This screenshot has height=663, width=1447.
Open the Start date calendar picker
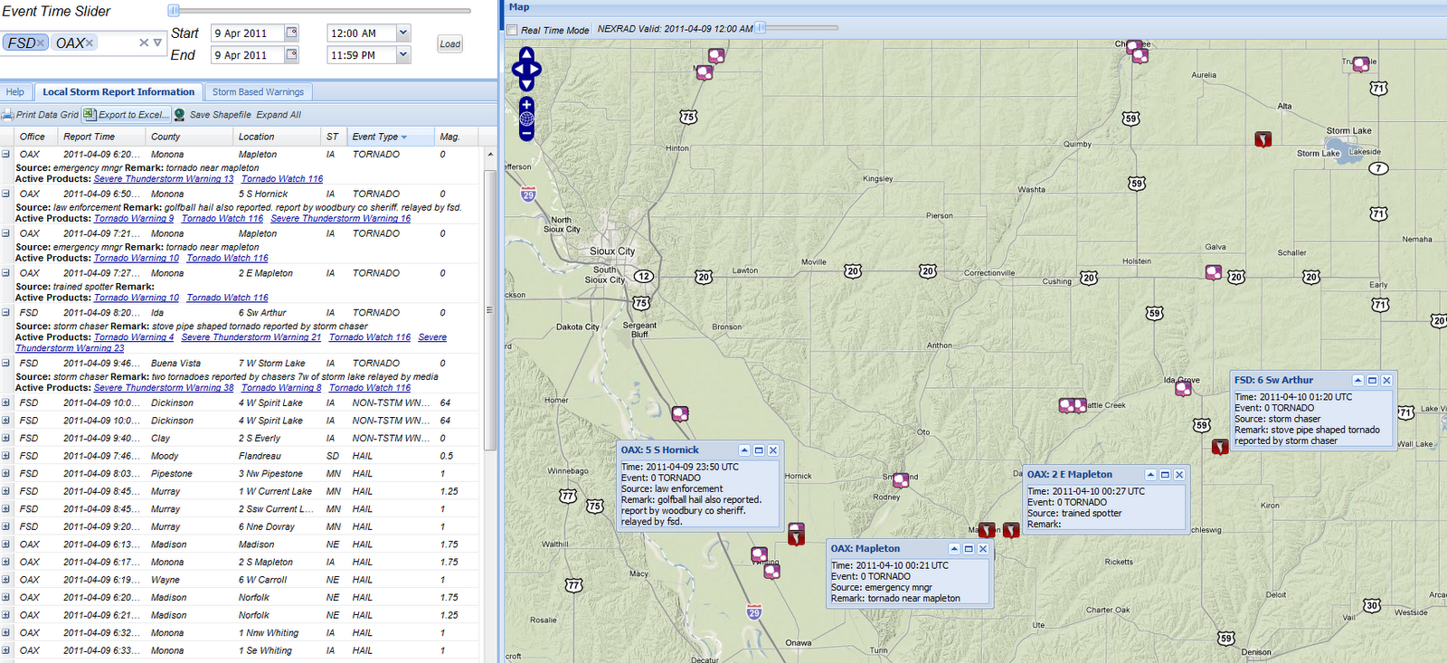click(x=292, y=33)
